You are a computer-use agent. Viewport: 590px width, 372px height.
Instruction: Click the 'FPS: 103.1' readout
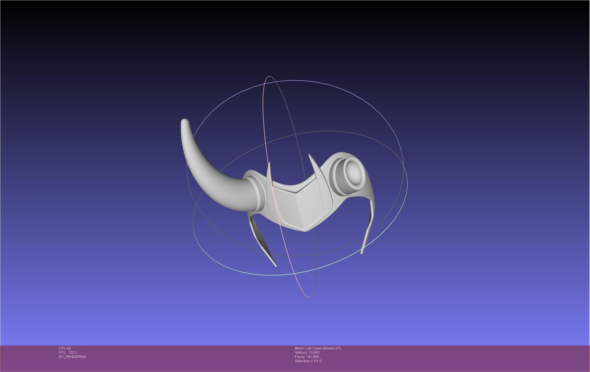pyautogui.click(x=68, y=353)
